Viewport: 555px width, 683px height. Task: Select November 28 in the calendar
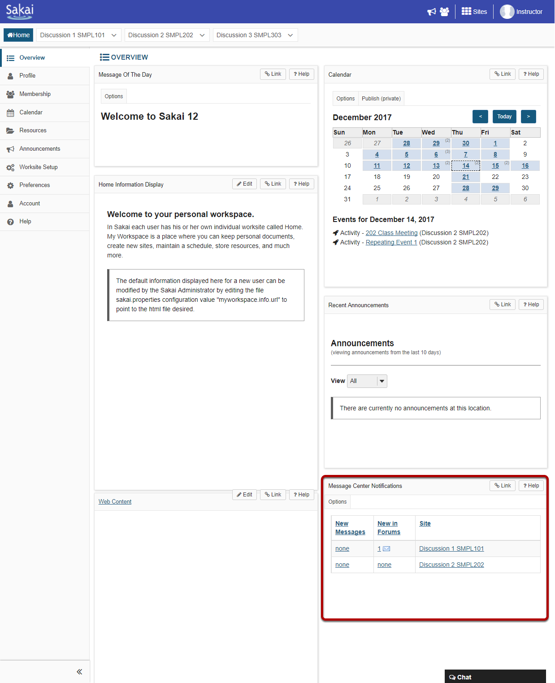pos(407,144)
